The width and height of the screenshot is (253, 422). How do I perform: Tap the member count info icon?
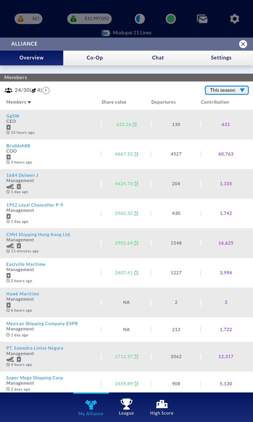(46, 90)
